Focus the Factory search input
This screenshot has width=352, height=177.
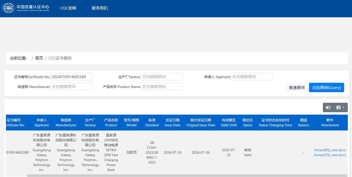pos(161,77)
